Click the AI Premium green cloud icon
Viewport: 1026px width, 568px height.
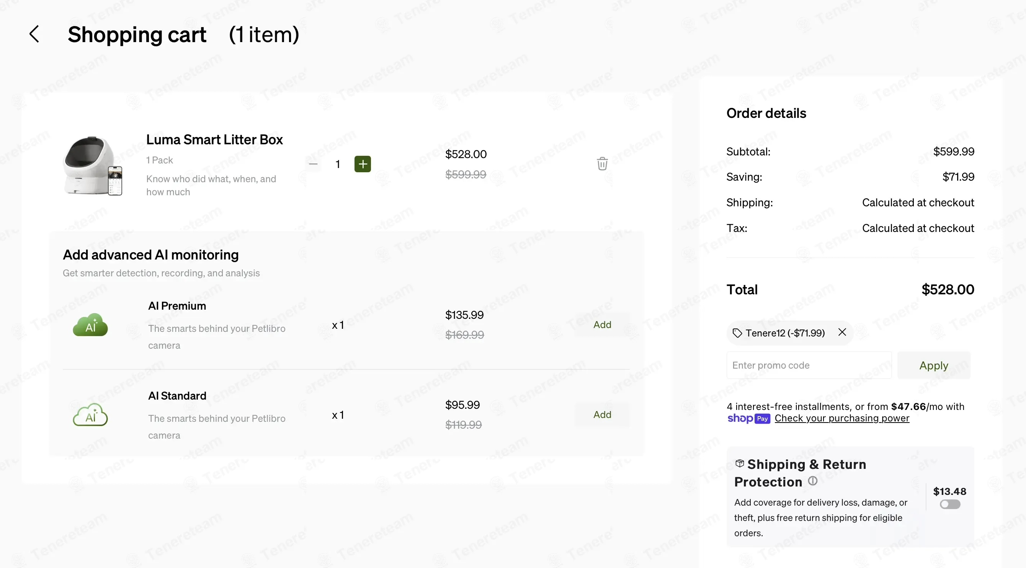(90, 325)
